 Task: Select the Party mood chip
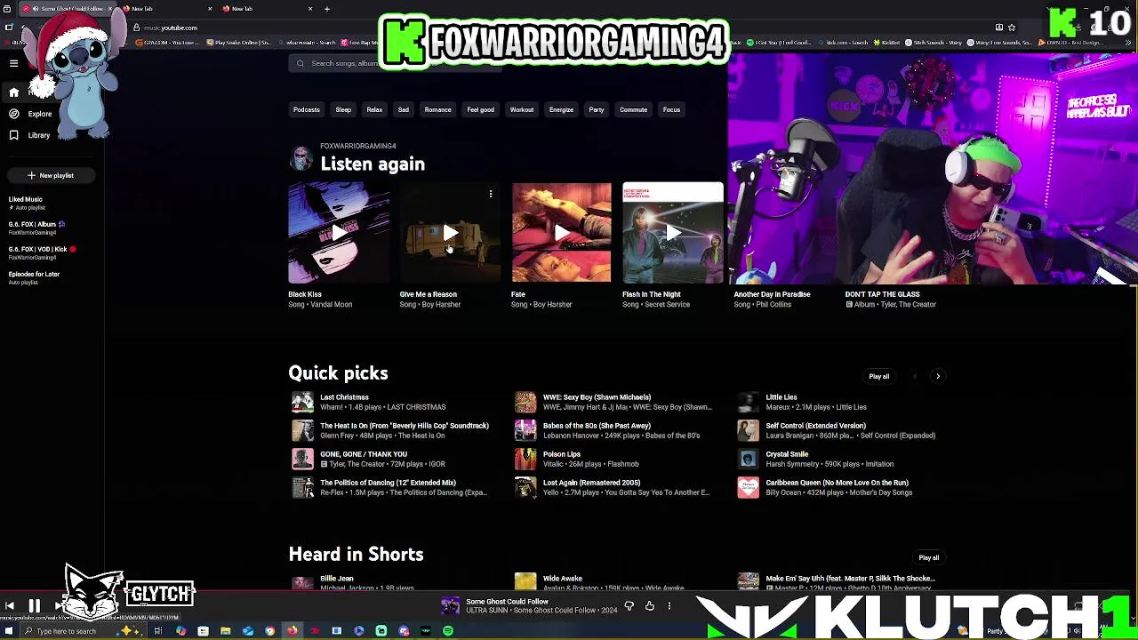pos(597,110)
